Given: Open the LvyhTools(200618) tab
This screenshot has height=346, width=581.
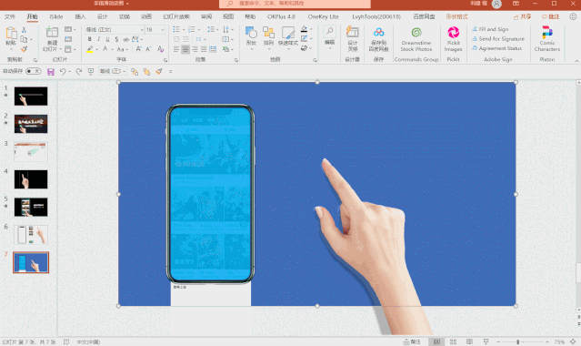Looking at the screenshot, I should coord(376,16).
